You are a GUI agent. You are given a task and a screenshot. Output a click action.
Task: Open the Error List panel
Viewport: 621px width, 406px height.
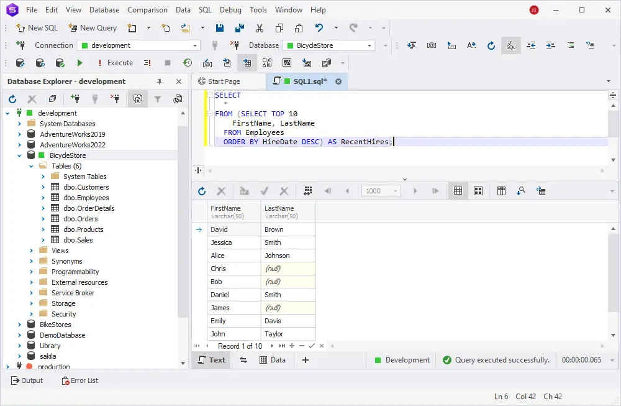tap(79, 381)
